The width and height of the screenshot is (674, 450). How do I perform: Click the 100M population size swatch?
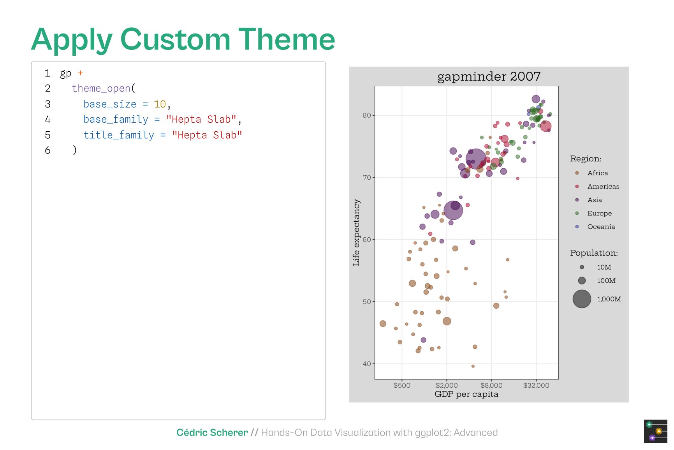click(581, 281)
